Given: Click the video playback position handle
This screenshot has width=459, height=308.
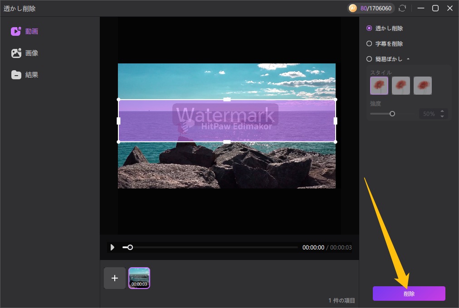Looking at the screenshot, I should [130, 247].
